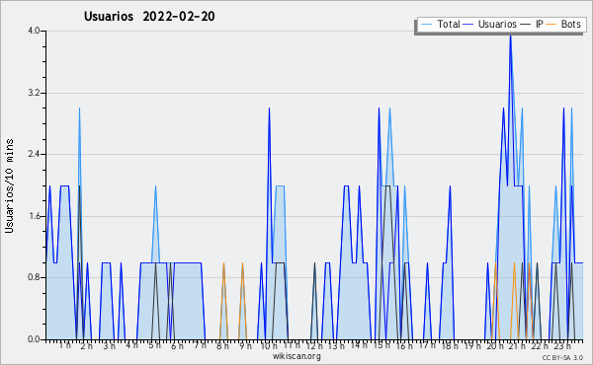Click the 4.0 peak near 21 h

pos(511,36)
